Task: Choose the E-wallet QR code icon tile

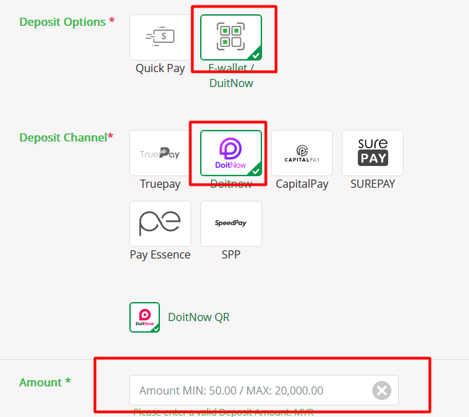Action: click(231, 37)
